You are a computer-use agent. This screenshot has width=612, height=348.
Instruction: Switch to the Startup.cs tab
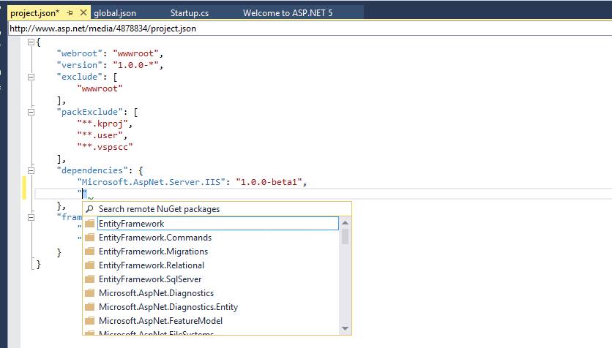[190, 13]
